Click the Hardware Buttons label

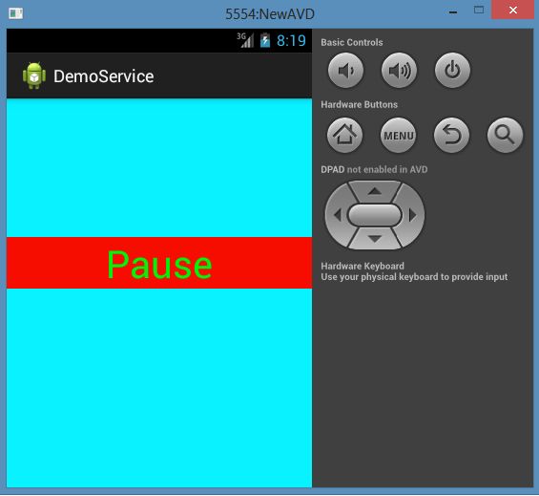click(360, 104)
